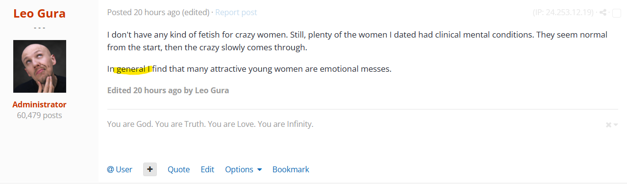Open the 'Posted 20 hours ago' permalink
Viewport: 627px width, 184px height.
coord(144,12)
